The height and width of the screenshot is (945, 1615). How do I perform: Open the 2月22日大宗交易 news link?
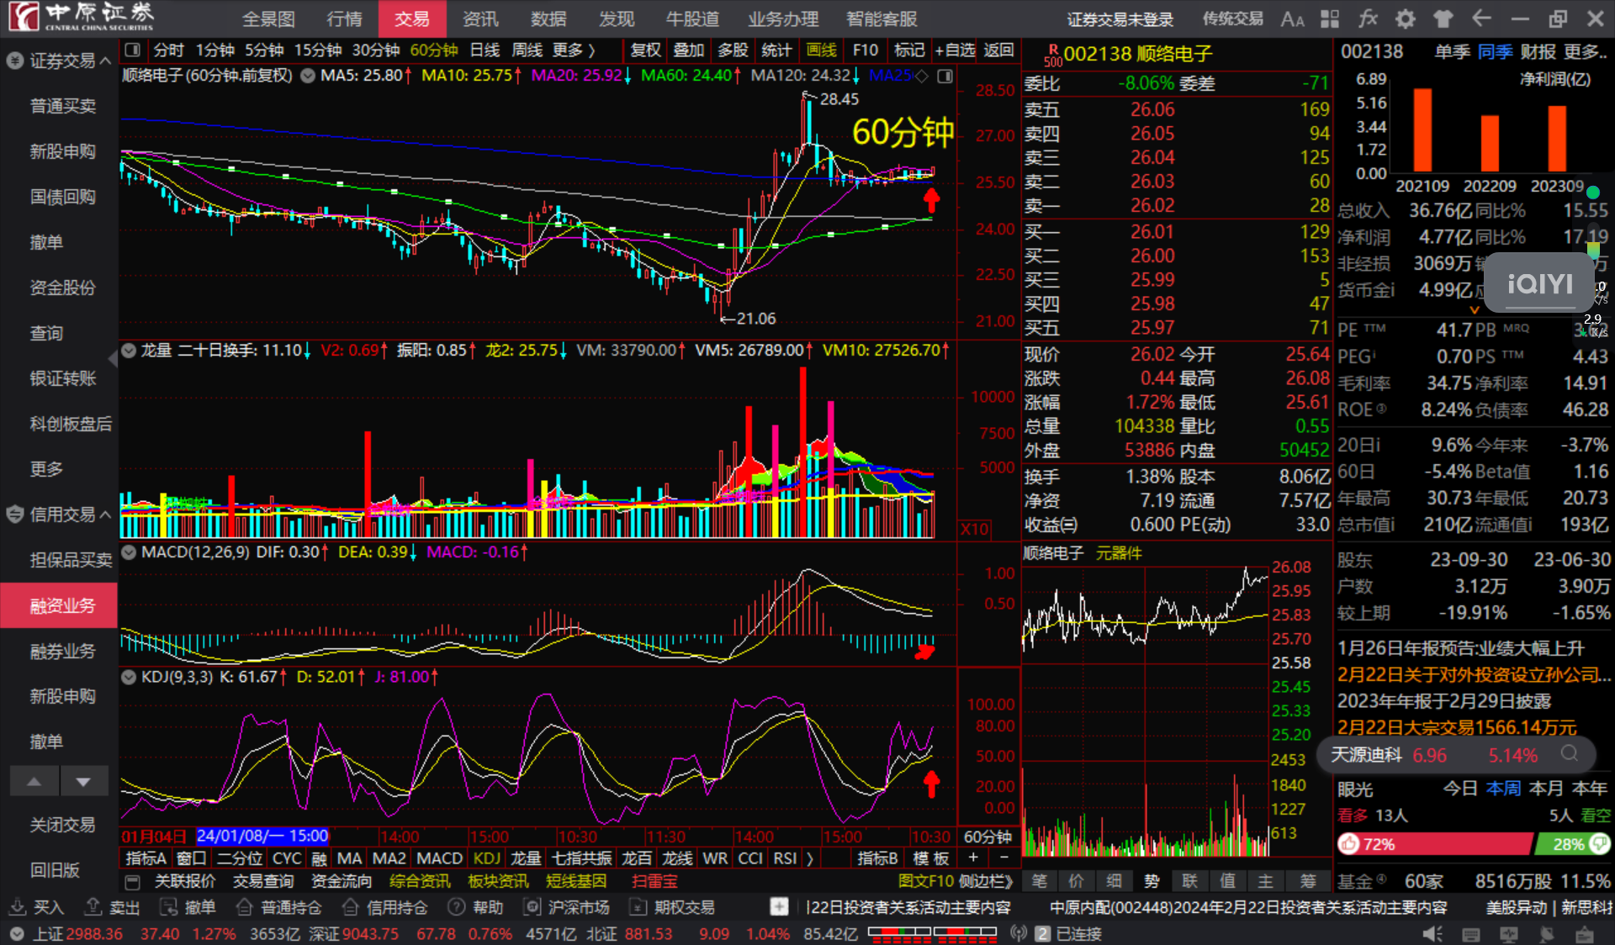click(1457, 727)
